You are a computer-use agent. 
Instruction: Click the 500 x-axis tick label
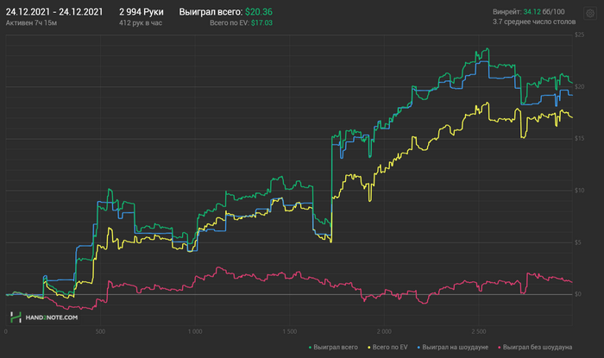click(x=100, y=331)
